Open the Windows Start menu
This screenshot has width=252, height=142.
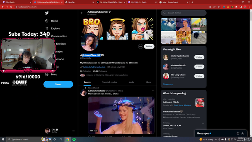coord(3,139)
